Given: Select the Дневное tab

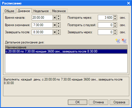Looking at the screenshot, I should pyautogui.click(x=24, y=11).
